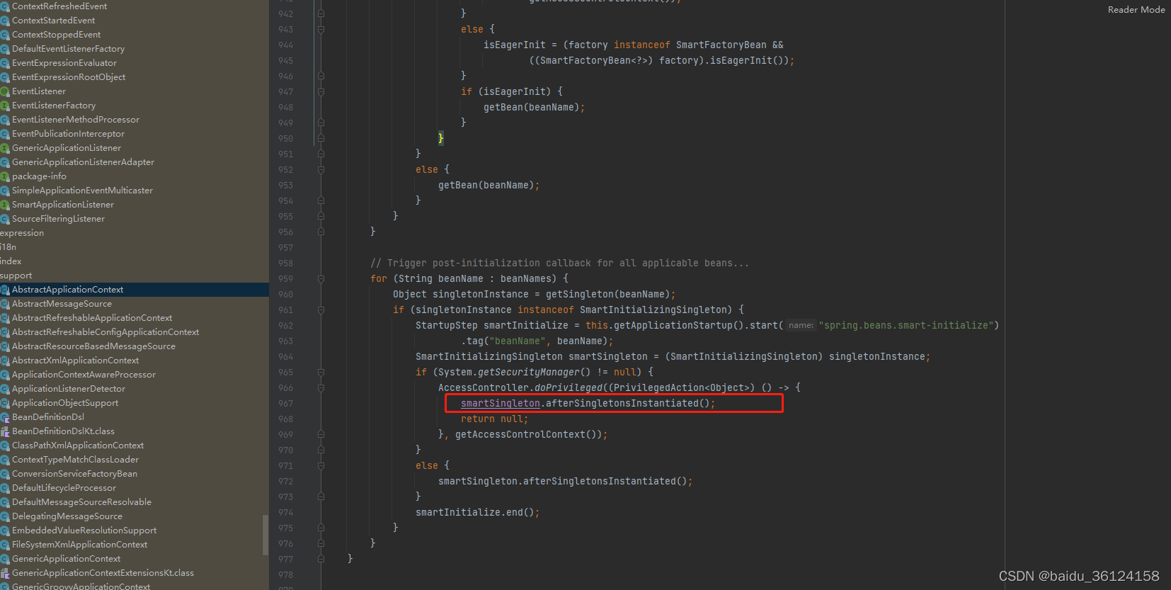Click the highlighted closing brace on line 950
The height and width of the screenshot is (590, 1171).
440,138
